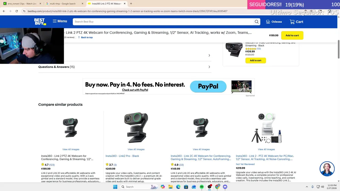The image size is (340, 191).
Task: Click the Link 2 PTZ 4K Webcam title
Action: tap(67, 158)
